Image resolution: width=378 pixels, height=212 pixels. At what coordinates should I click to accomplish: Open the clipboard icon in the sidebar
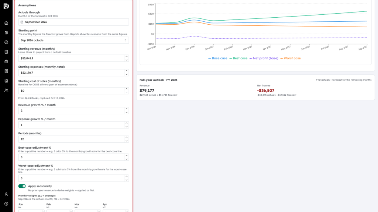tap(6, 33)
